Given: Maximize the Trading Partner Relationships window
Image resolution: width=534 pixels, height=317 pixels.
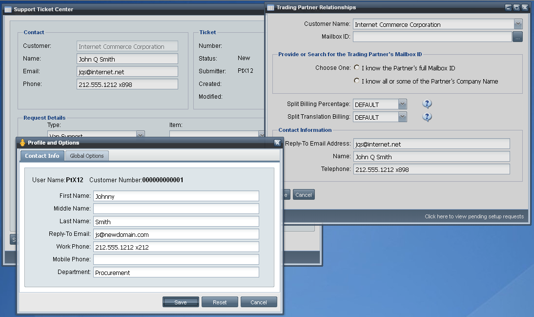Looking at the screenshot, I should coord(516,7).
